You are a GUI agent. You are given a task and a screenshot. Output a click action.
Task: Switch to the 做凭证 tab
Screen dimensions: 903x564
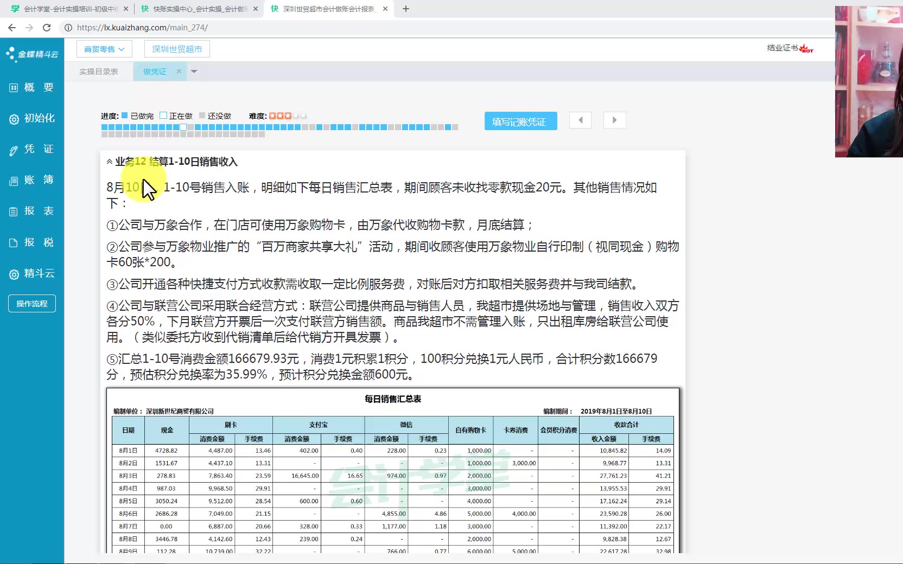click(x=155, y=72)
